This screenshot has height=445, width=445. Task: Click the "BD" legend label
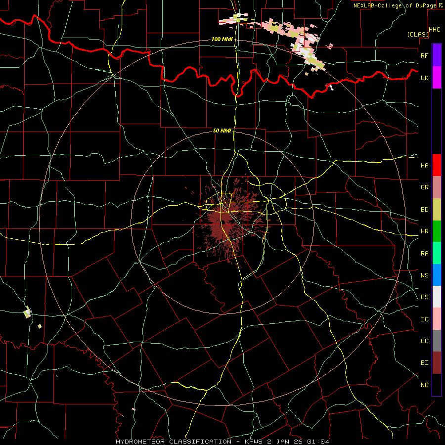click(424, 210)
